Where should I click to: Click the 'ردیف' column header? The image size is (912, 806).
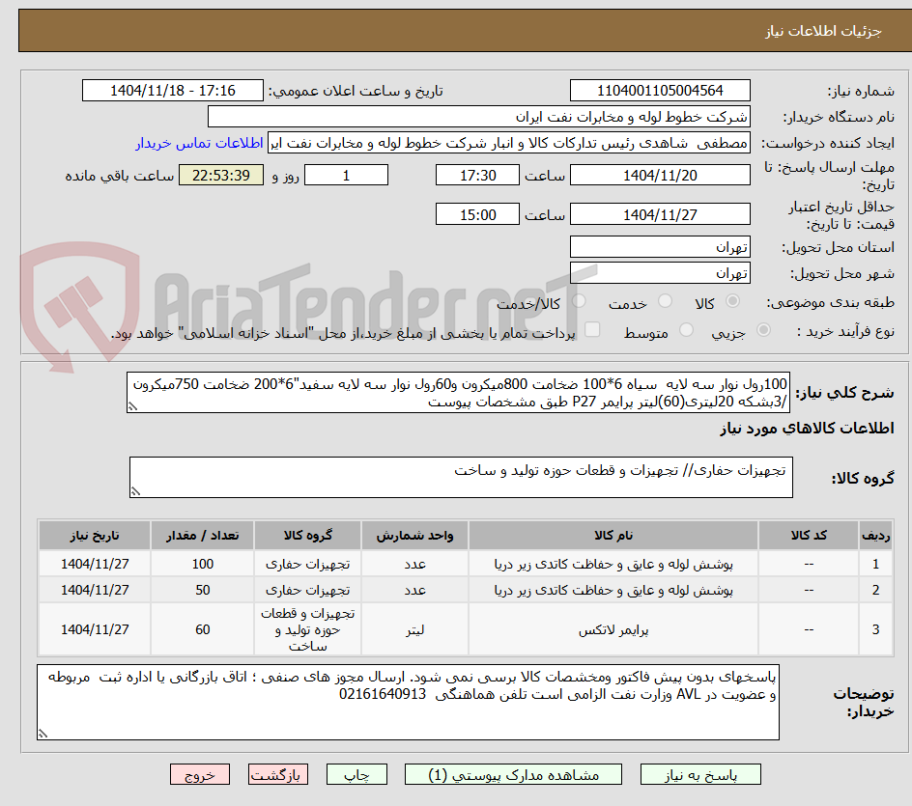[x=875, y=535]
